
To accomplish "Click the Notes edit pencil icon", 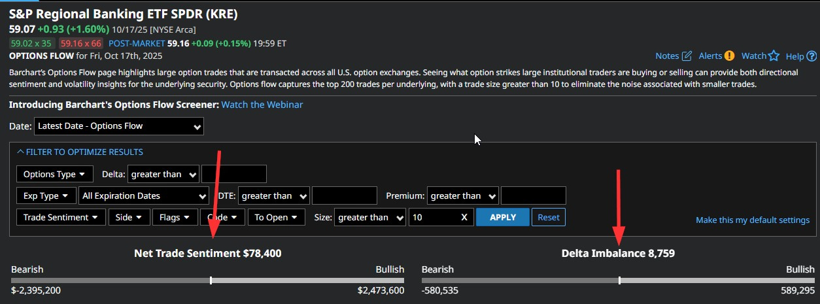I will (x=687, y=56).
